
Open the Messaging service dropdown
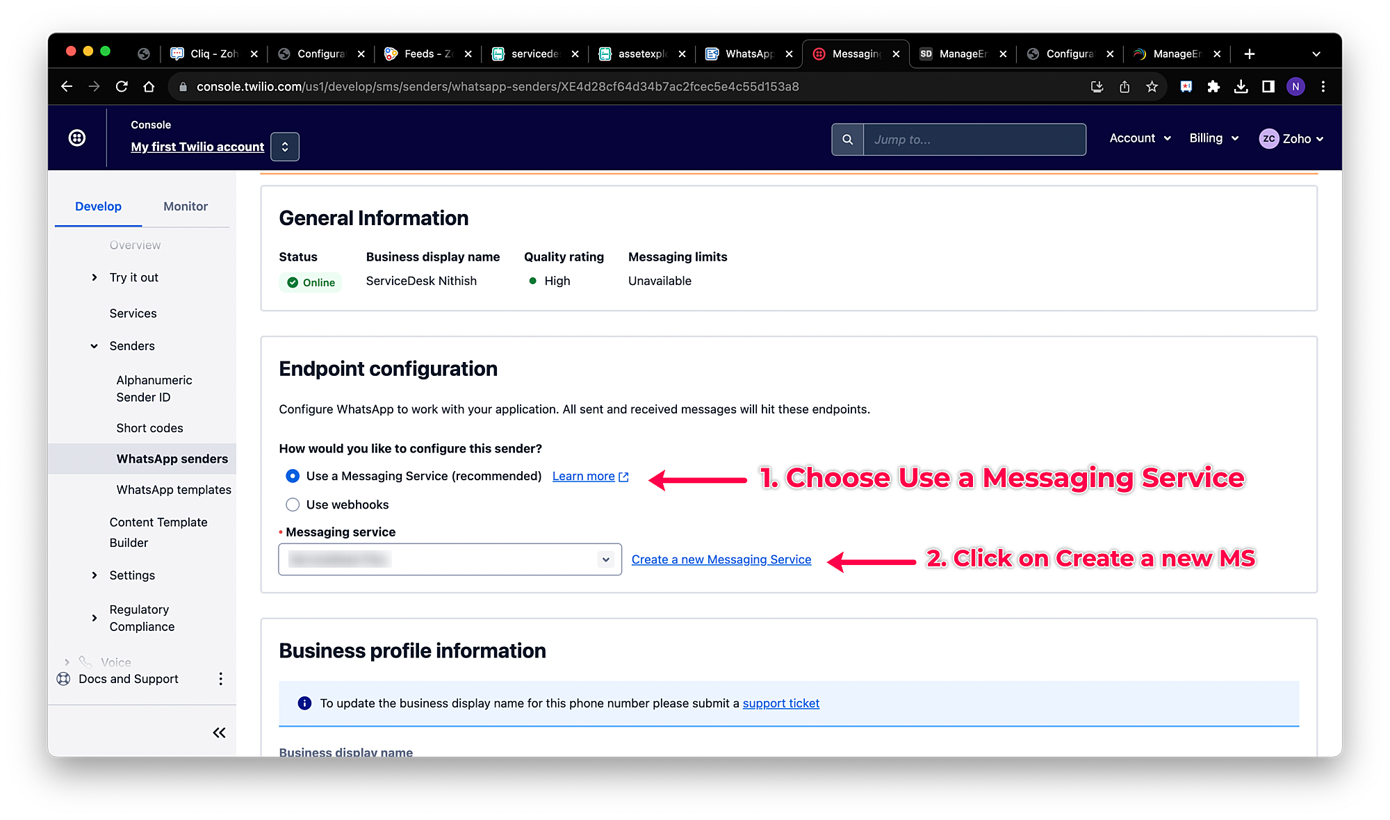click(450, 559)
